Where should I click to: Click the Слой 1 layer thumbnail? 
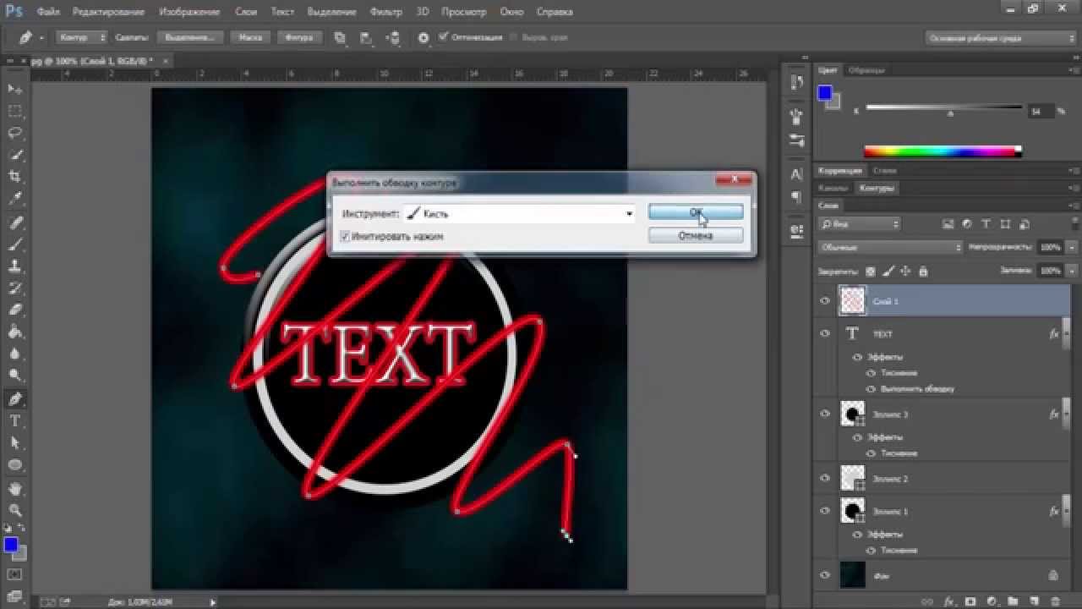[852, 301]
